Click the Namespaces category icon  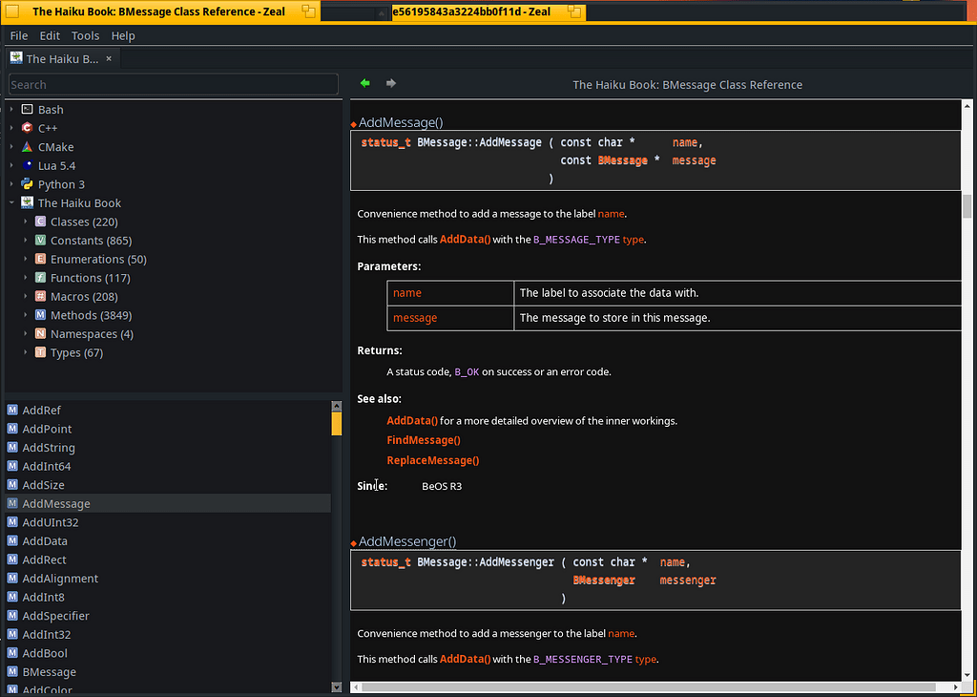pyautogui.click(x=40, y=333)
